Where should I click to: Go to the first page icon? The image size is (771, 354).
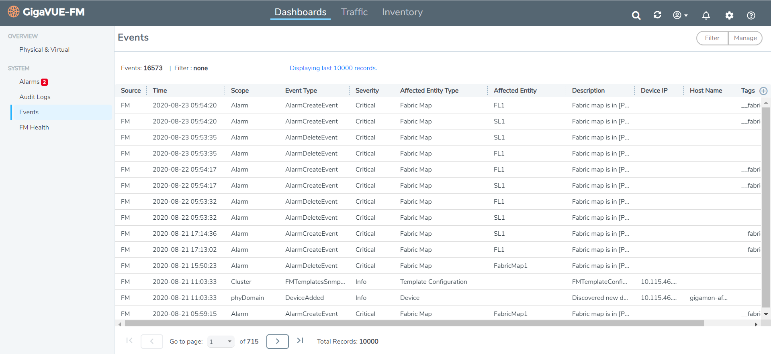129,341
